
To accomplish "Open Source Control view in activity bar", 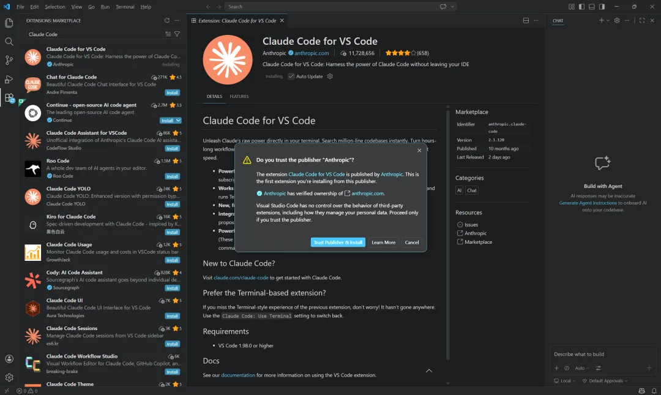I will (9, 60).
